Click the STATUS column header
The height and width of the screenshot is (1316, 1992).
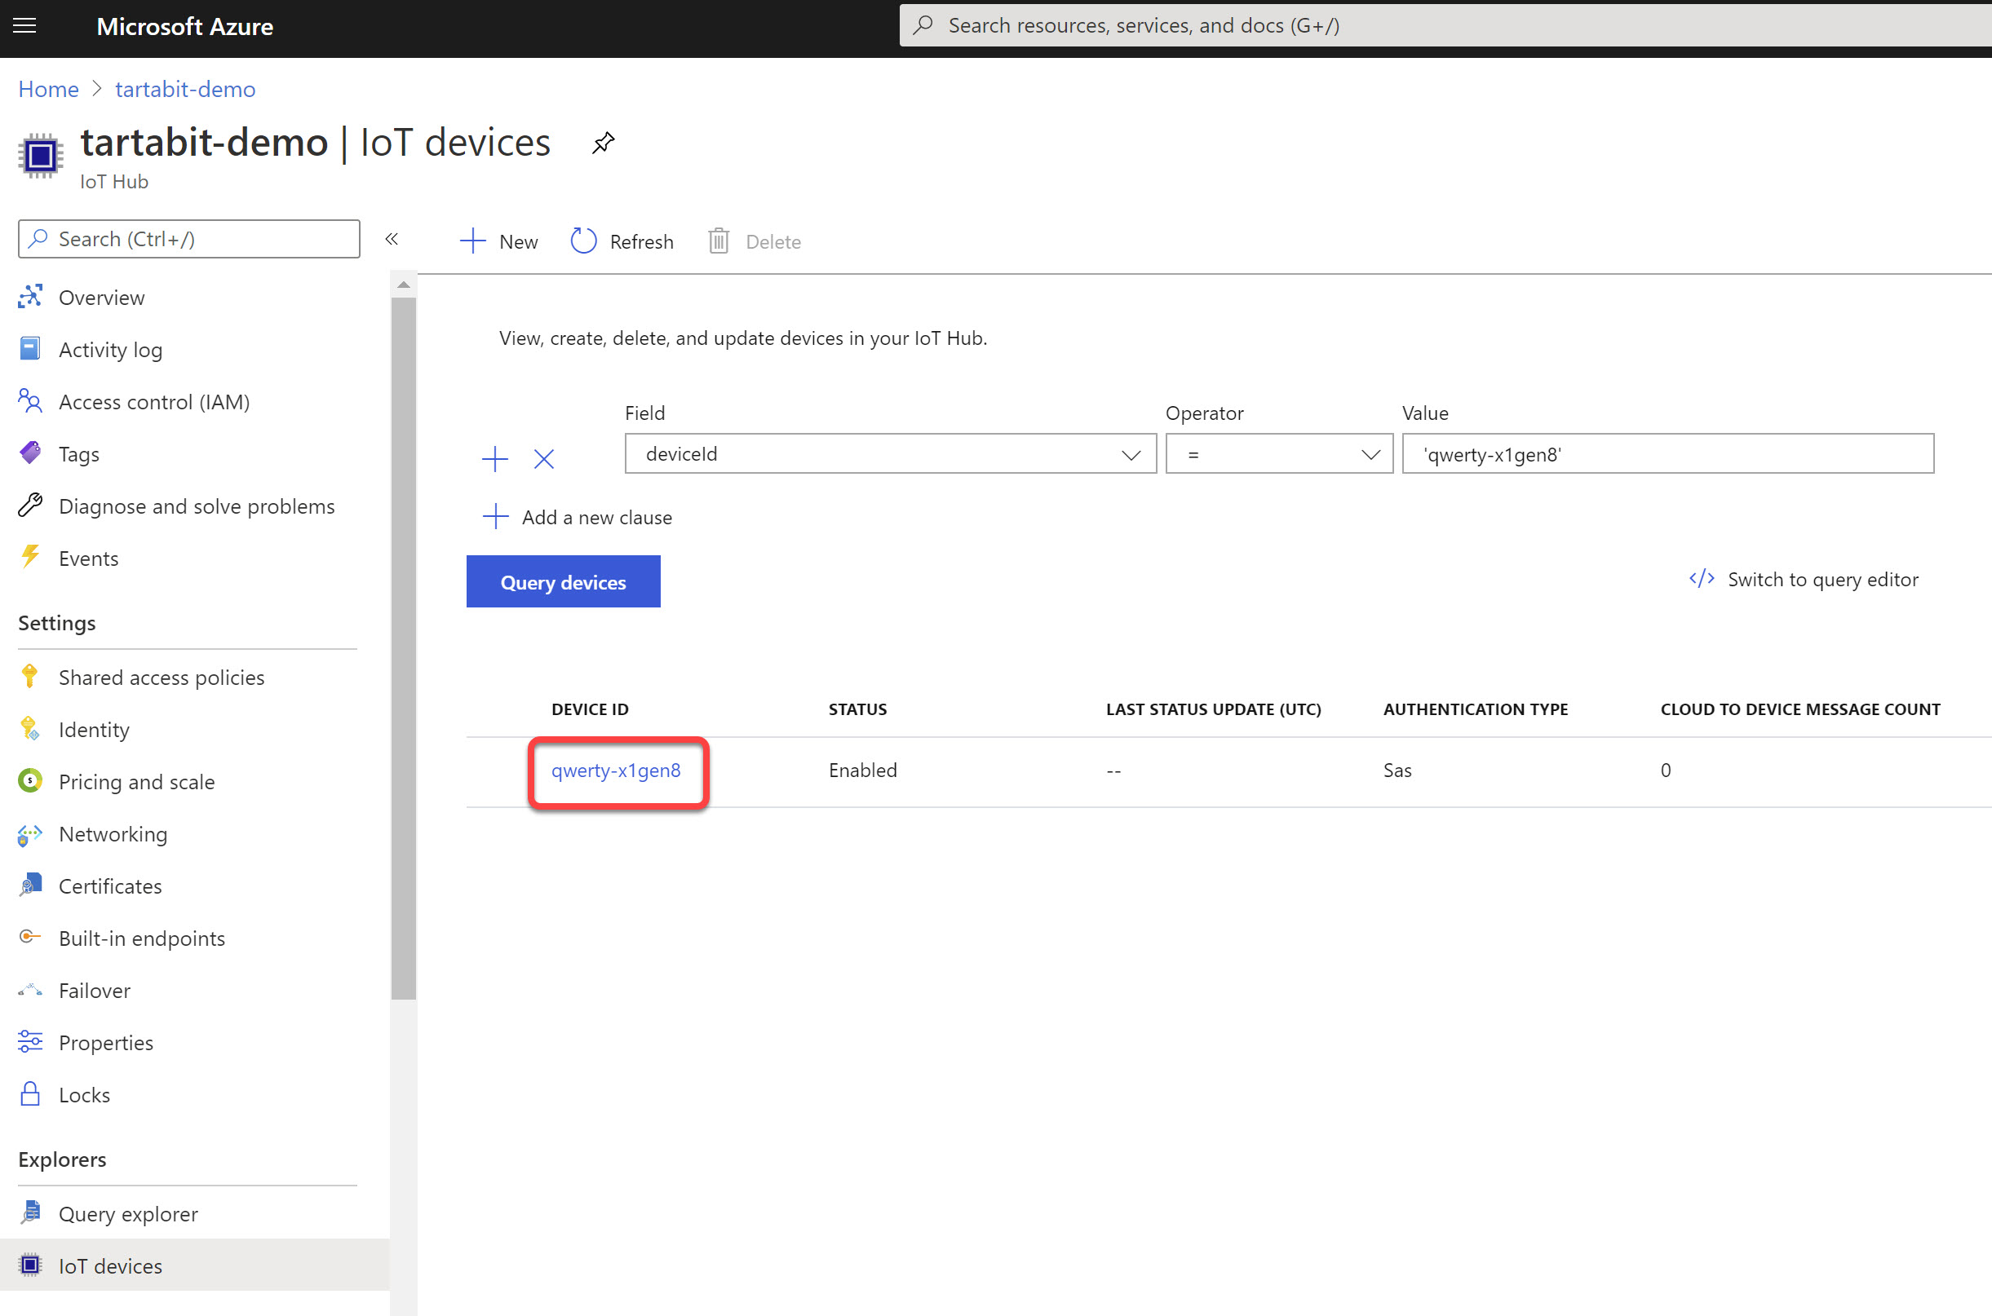pos(858,709)
